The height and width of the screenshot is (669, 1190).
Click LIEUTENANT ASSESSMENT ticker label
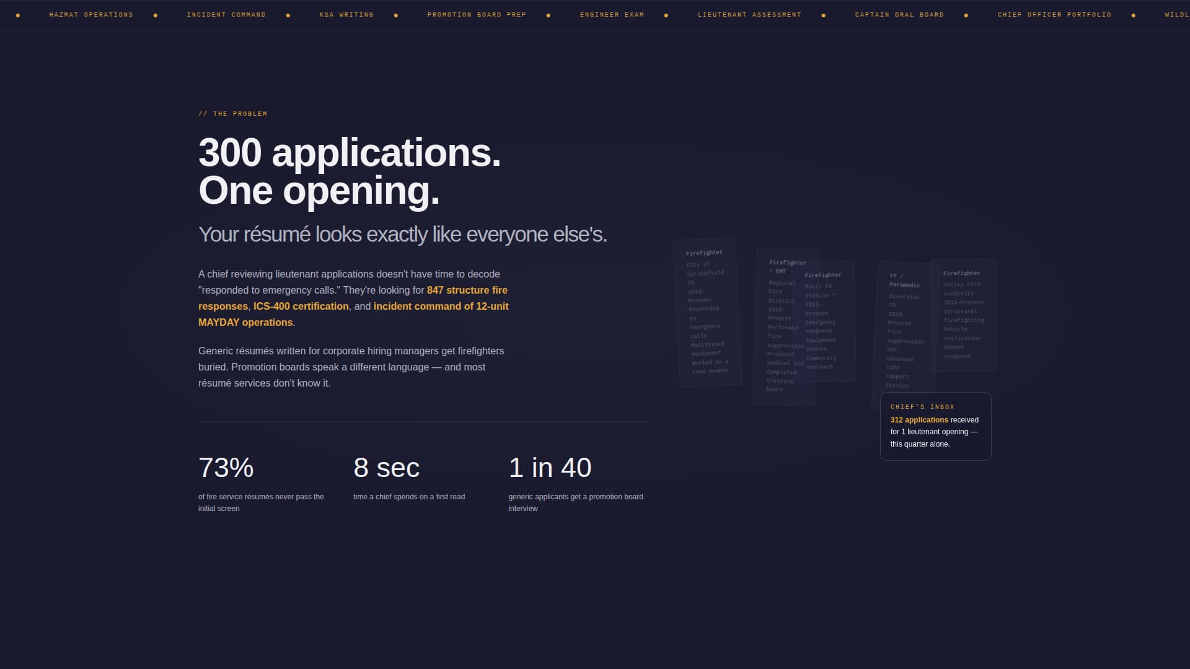point(749,15)
